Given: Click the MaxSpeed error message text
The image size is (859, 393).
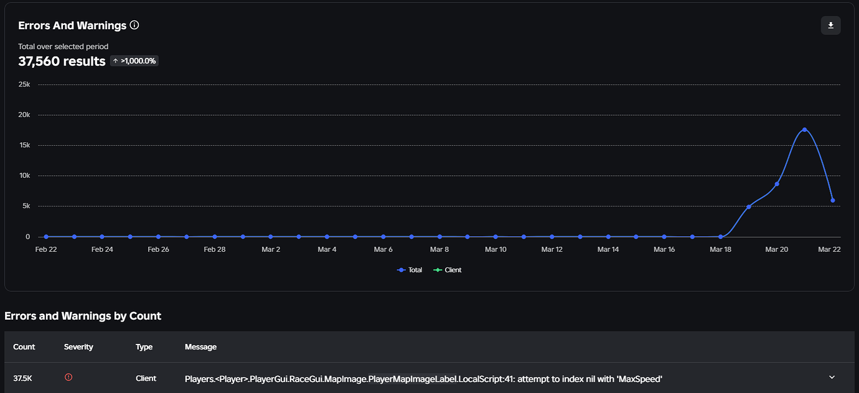Looking at the screenshot, I should click(423, 379).
